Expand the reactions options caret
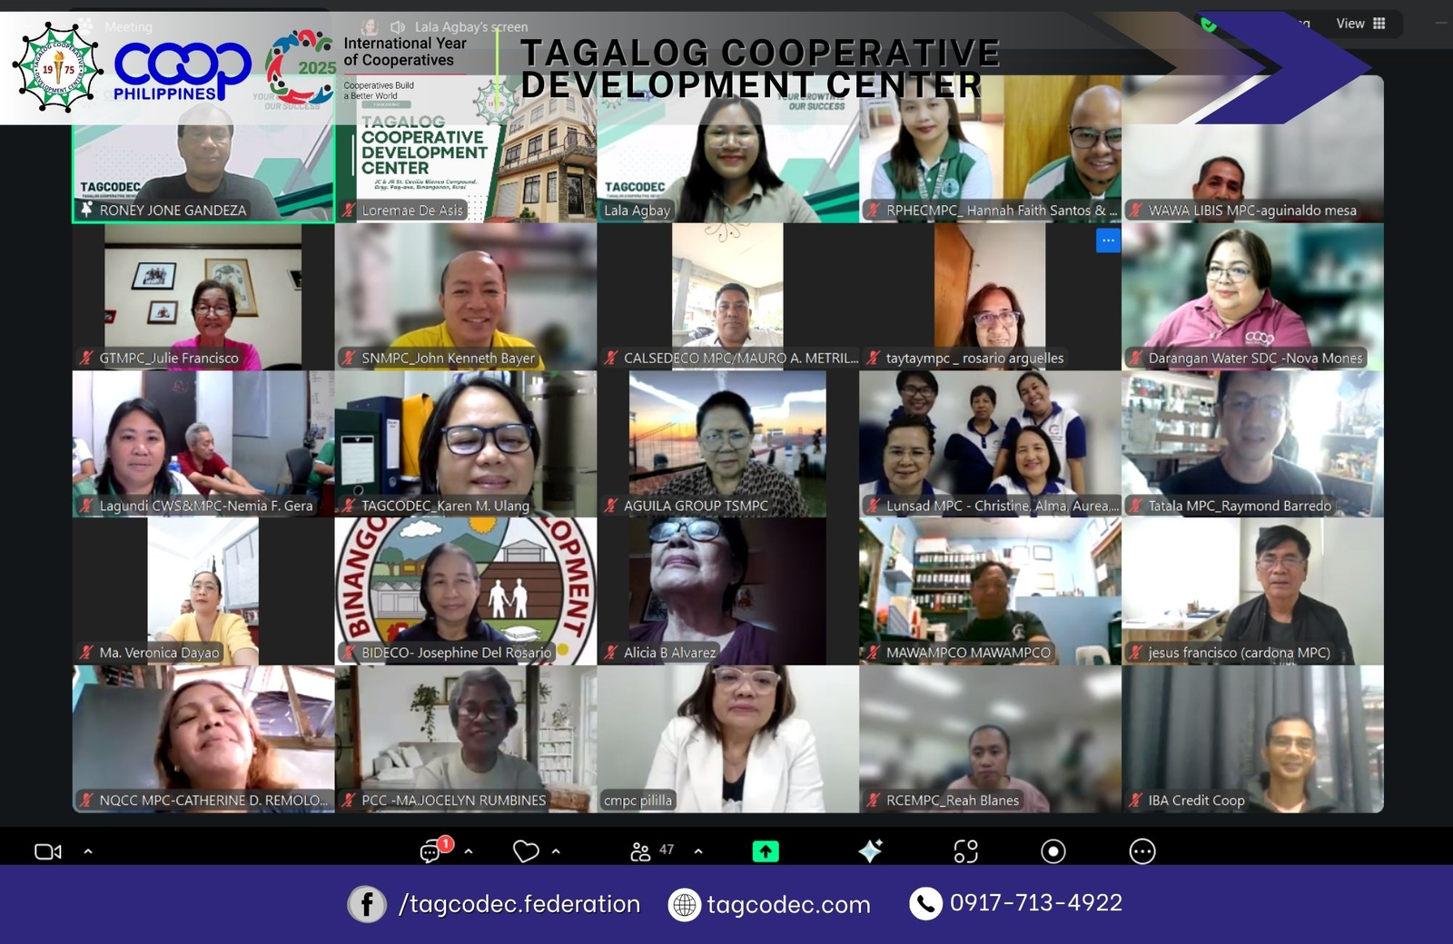1453x944 pixels. click(556, 851)
